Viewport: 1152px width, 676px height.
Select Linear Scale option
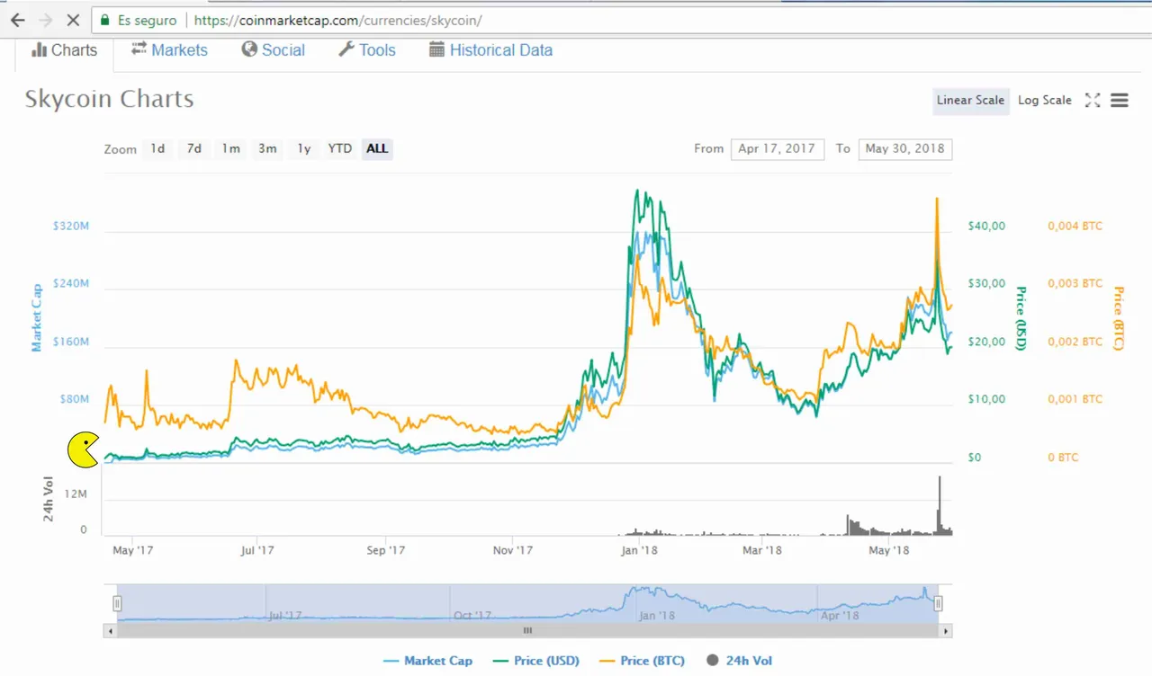tap(970, 100)
